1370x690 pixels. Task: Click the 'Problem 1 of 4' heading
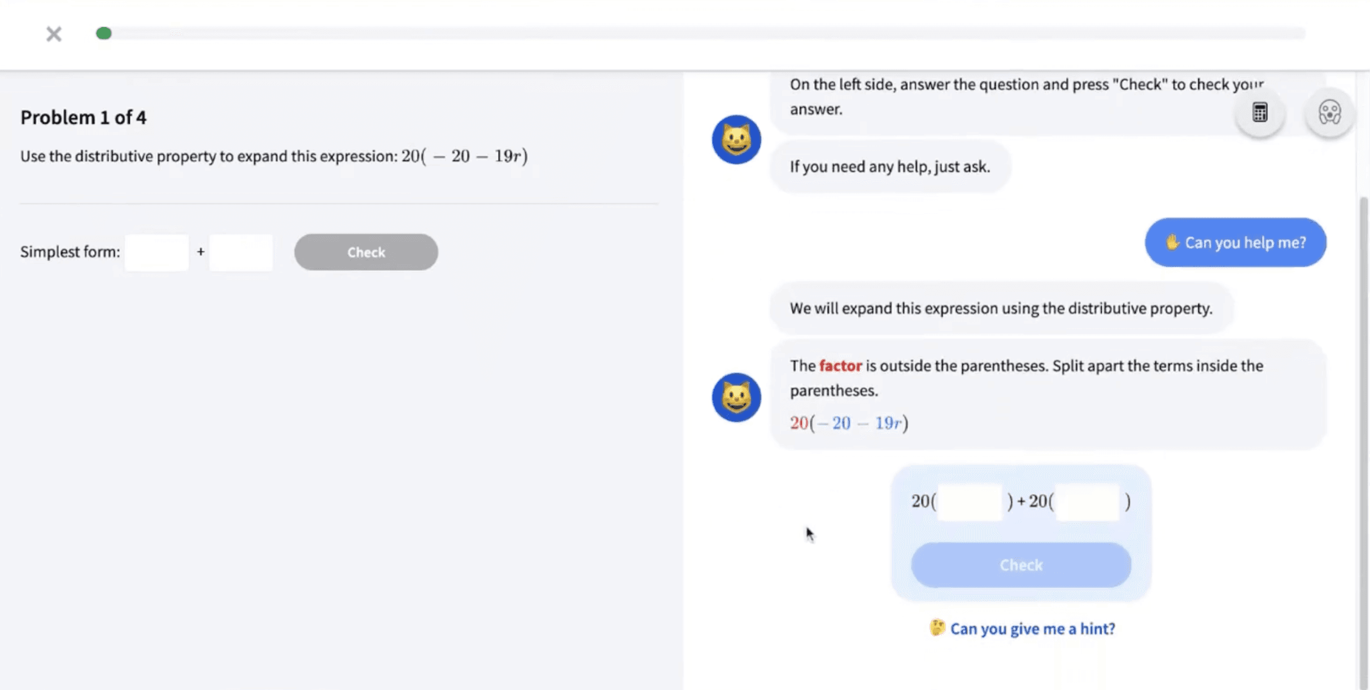pos(84,117)
